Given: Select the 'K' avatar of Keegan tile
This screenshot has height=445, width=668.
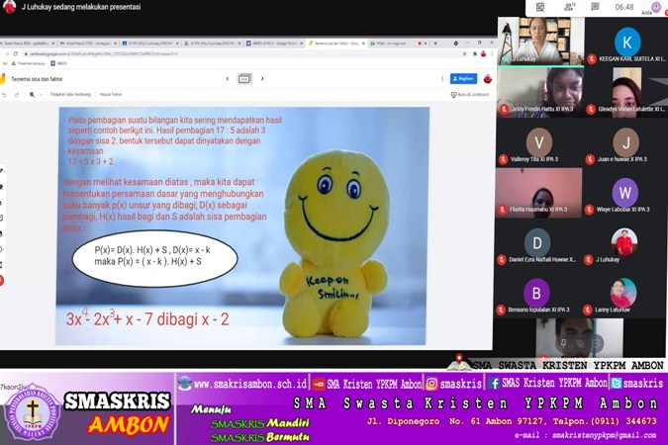Looking at the screenshot, I should pyautogui.click(x=627, y=42).
